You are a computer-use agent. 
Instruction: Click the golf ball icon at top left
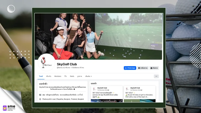[11, 9]
